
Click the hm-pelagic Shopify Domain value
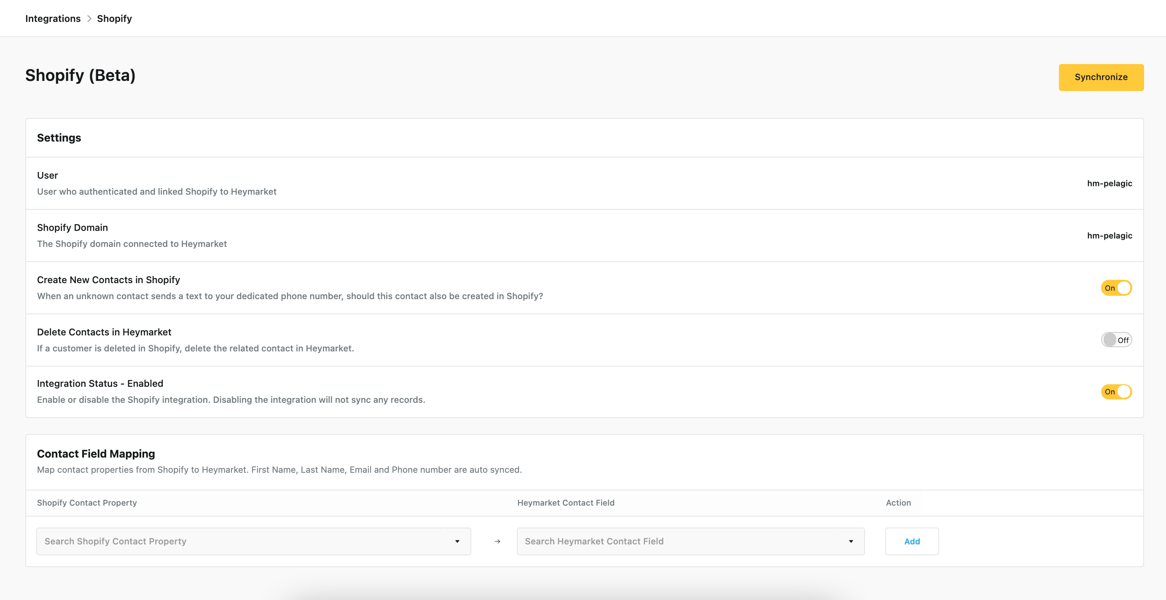(x=1110, y=235)
